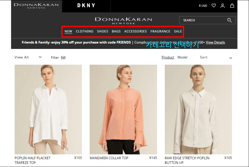Expand the View All dropdown
This screenshot has width=249, height=167.
[28, 57]
